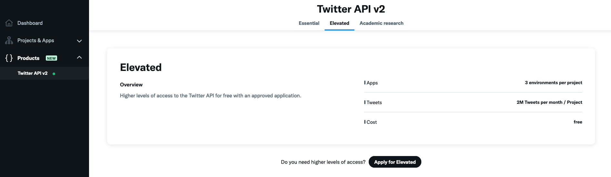
Task: Click the Dashboard home icon
Action: 9,23
